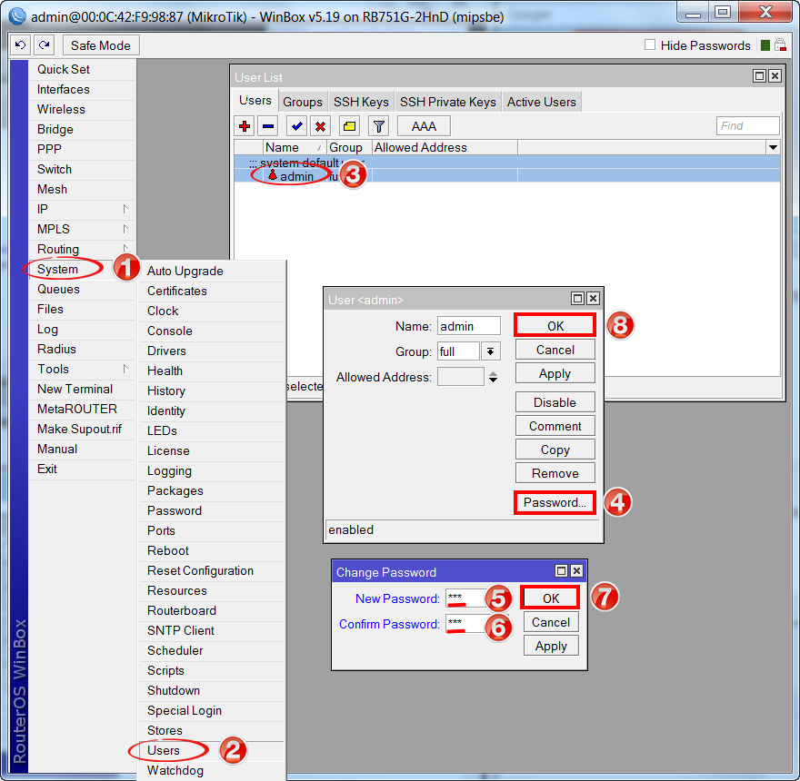Expand the Tools submenu
This screenshot has height=781, width=800.
pyautogui.click(x=125, y=369)
